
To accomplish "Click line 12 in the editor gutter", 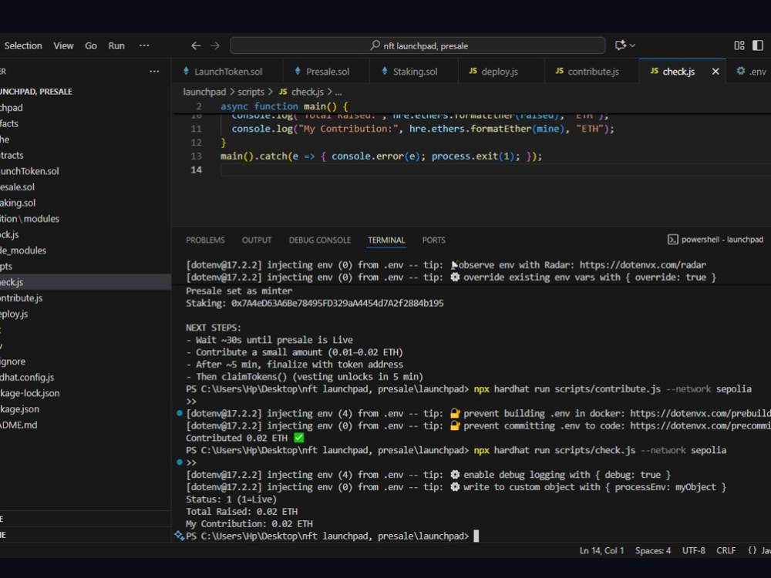I will coord(196,143).
